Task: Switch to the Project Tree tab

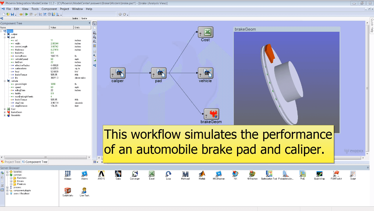Action: tap(10, 162)
